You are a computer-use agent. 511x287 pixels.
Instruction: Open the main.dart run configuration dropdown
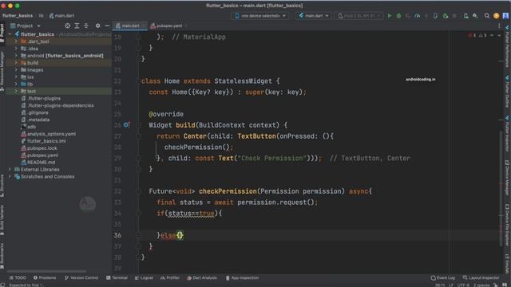click(x=314, y=16)
